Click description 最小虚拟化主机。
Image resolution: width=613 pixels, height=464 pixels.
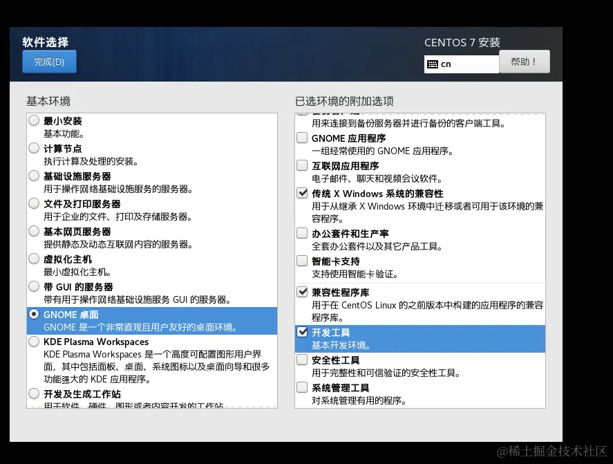click(x=78, y=272)
